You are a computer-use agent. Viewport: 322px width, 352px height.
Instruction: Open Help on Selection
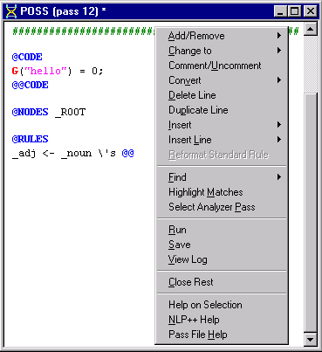pos(222,305)
